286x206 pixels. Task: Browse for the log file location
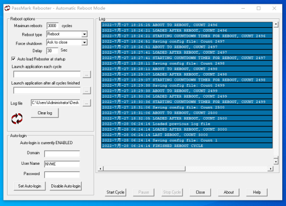tap(87, 103)
